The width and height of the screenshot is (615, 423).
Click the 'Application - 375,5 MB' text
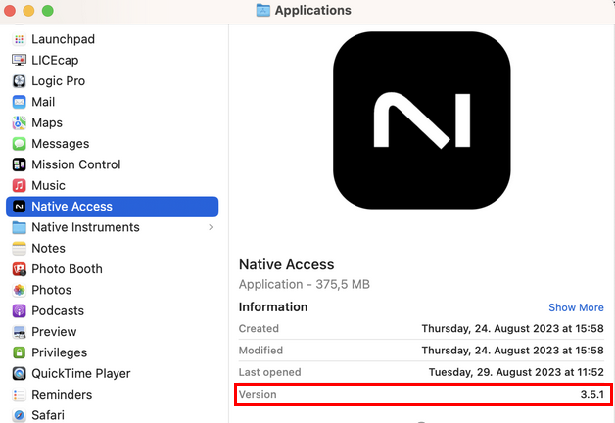305,284
